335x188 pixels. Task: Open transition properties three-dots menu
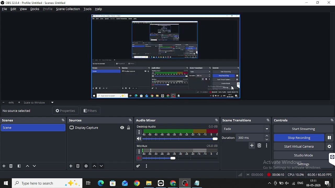point(266,146)
